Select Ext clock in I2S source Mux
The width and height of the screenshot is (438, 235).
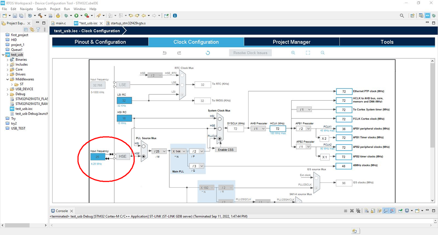click(316, 178)
